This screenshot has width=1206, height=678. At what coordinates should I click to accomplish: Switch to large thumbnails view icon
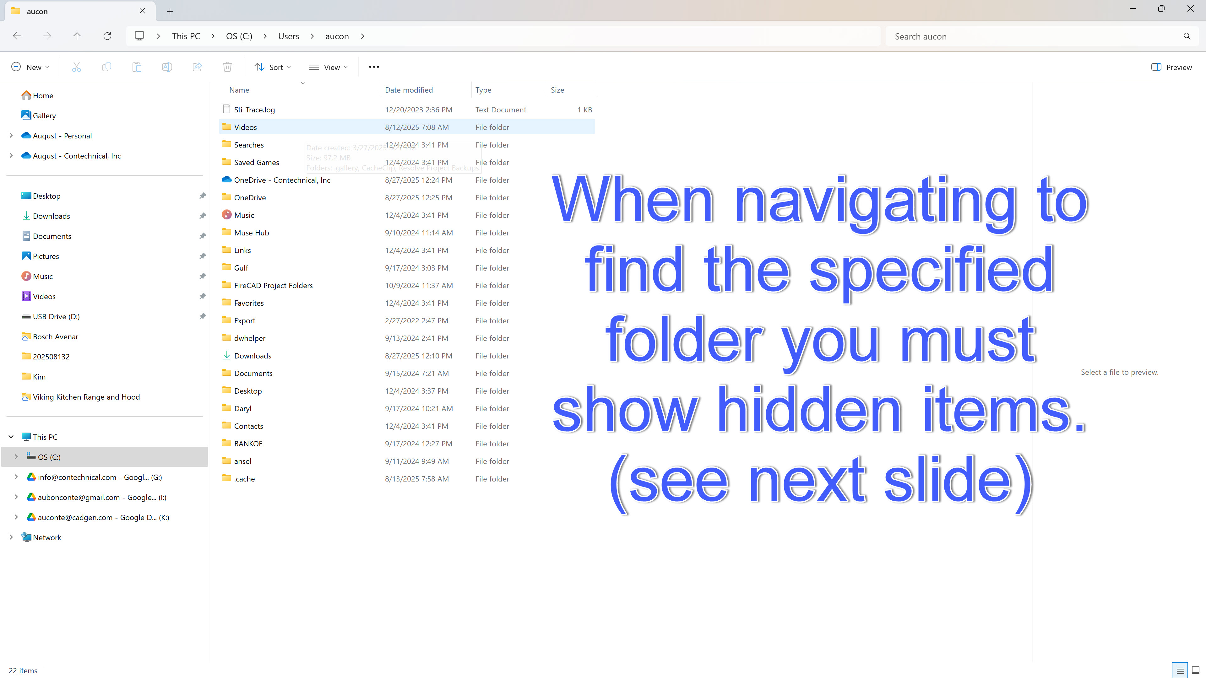(1195, 670)
